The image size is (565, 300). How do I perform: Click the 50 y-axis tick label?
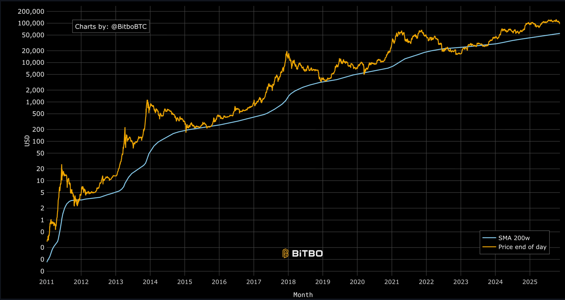(40, 153)
